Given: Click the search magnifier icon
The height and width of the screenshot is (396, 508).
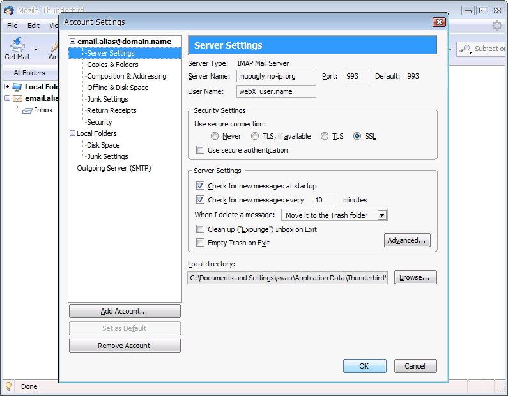Looking at the screenshot, I should [x=466, y=49].
